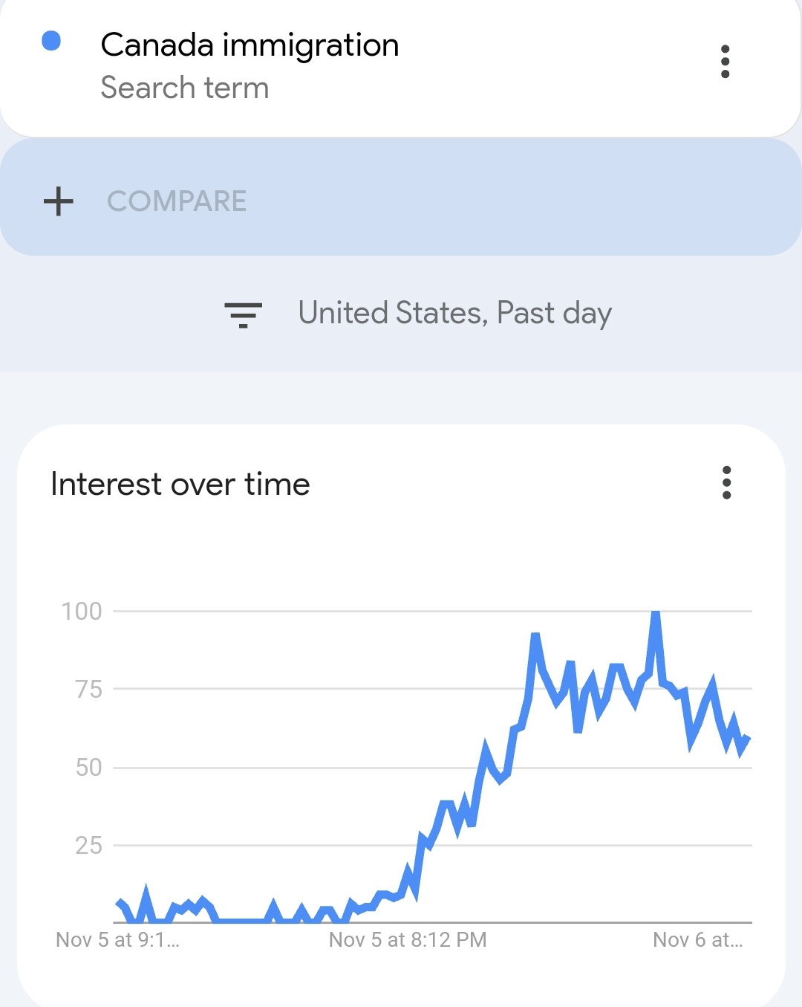This screenshot has width=802, height=1007.
Task: Add a comparison term with COMPARE
Action: pyautogui.click(x=177, y=201)
